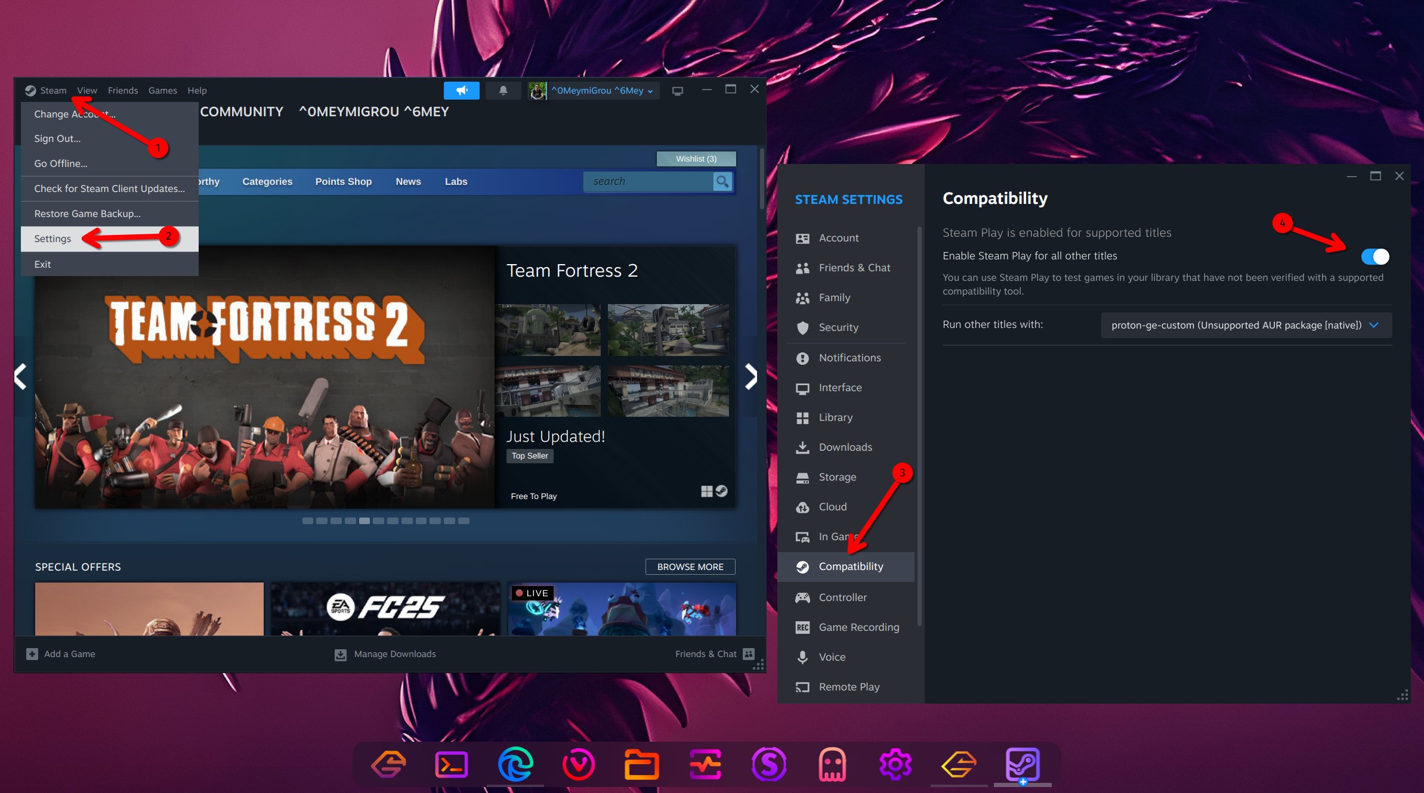This screenshot has height=793, width=1424.
Task: Go to previous featured game arrow
Action: [21, 377]
